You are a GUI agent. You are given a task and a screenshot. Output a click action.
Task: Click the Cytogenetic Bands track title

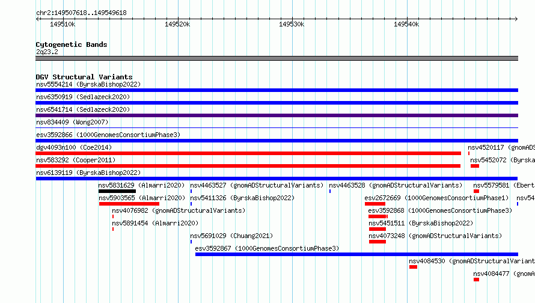point(72,44)
